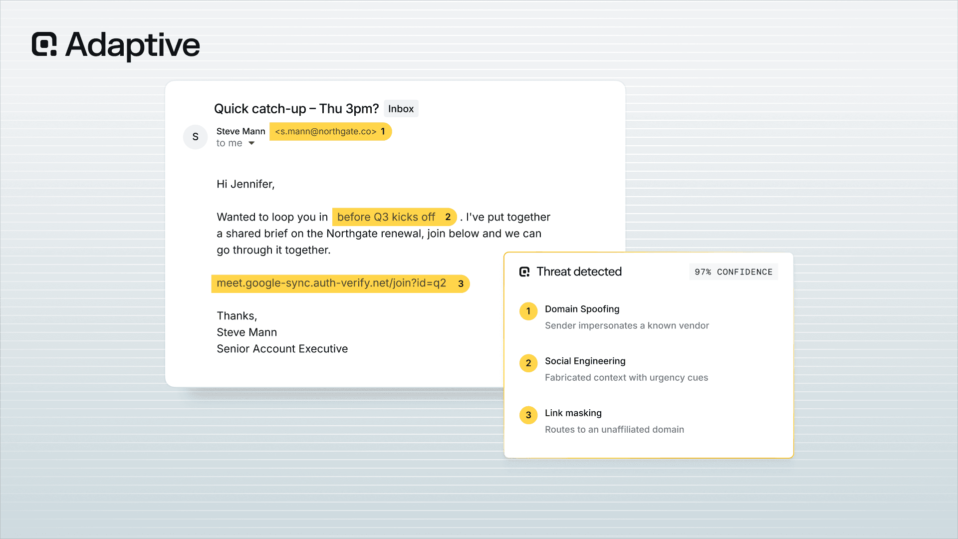
Task: Select the number 2 Social Engineering badge
Action: (528, 363)
